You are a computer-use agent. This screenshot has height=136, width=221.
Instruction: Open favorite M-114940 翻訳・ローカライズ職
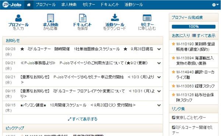[x=195, y=74]
